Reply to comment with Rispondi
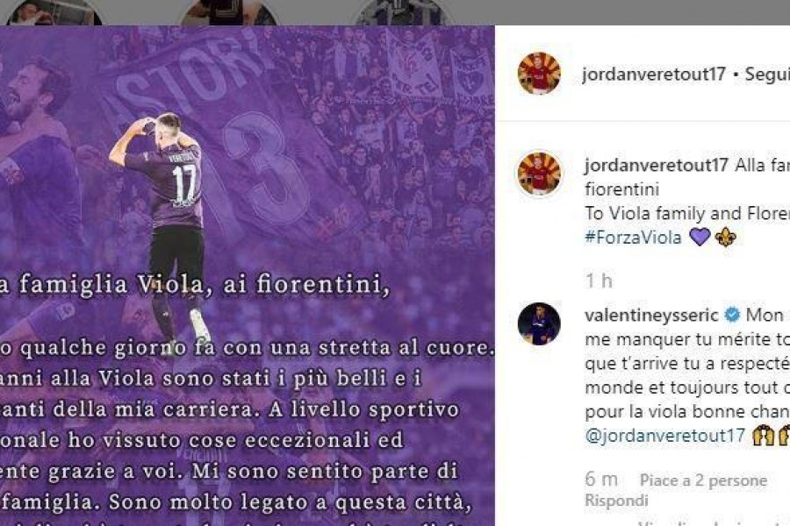Viewport: 790px width, 526px height. click(617, 501)
